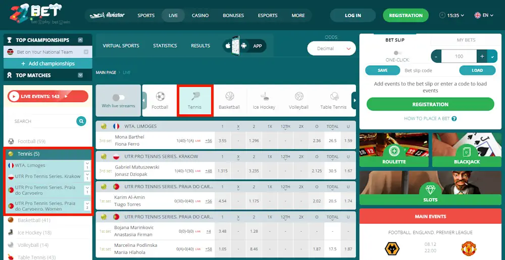Click the Load bet slip button
The image size is (505, 260).
point(477,70)
